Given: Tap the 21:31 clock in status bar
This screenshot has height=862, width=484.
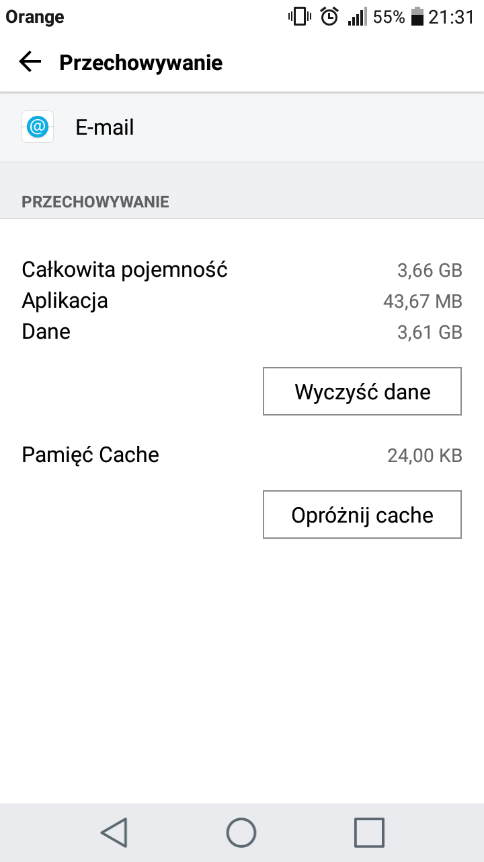Looking at the screenshot, I should point(452,17).
